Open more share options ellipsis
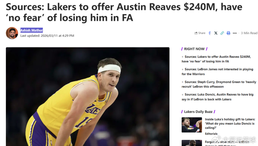 pyautogui.click(x=235, y=33)
